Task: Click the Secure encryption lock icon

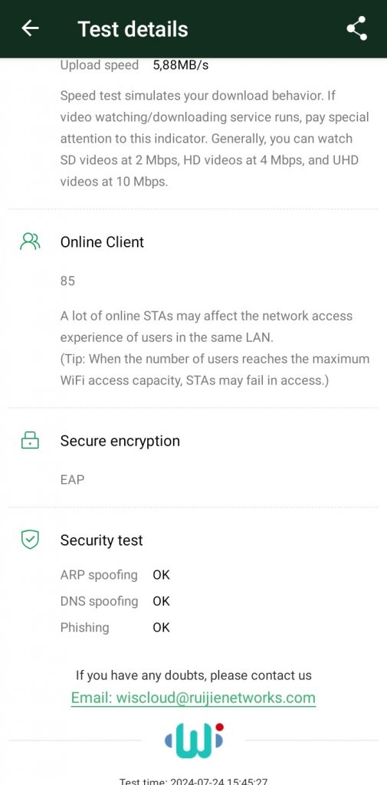Action: point(30,440)
